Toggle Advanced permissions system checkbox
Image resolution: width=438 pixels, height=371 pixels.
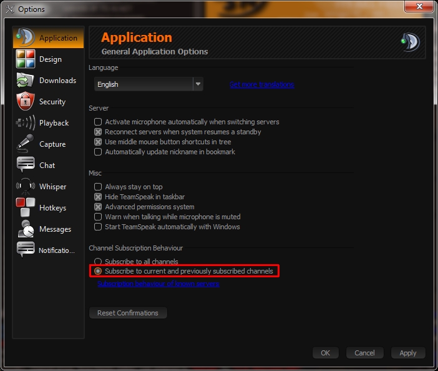[98, 207]
